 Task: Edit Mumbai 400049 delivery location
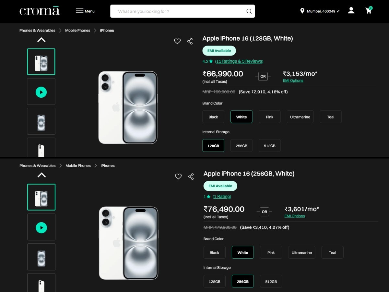pyautogui.click(x=338, y=11)
